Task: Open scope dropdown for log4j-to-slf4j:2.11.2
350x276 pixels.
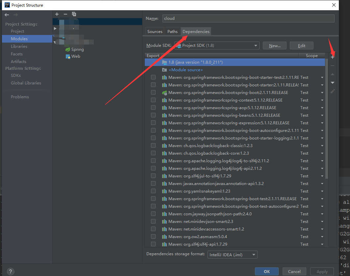Action: [322, 161]
